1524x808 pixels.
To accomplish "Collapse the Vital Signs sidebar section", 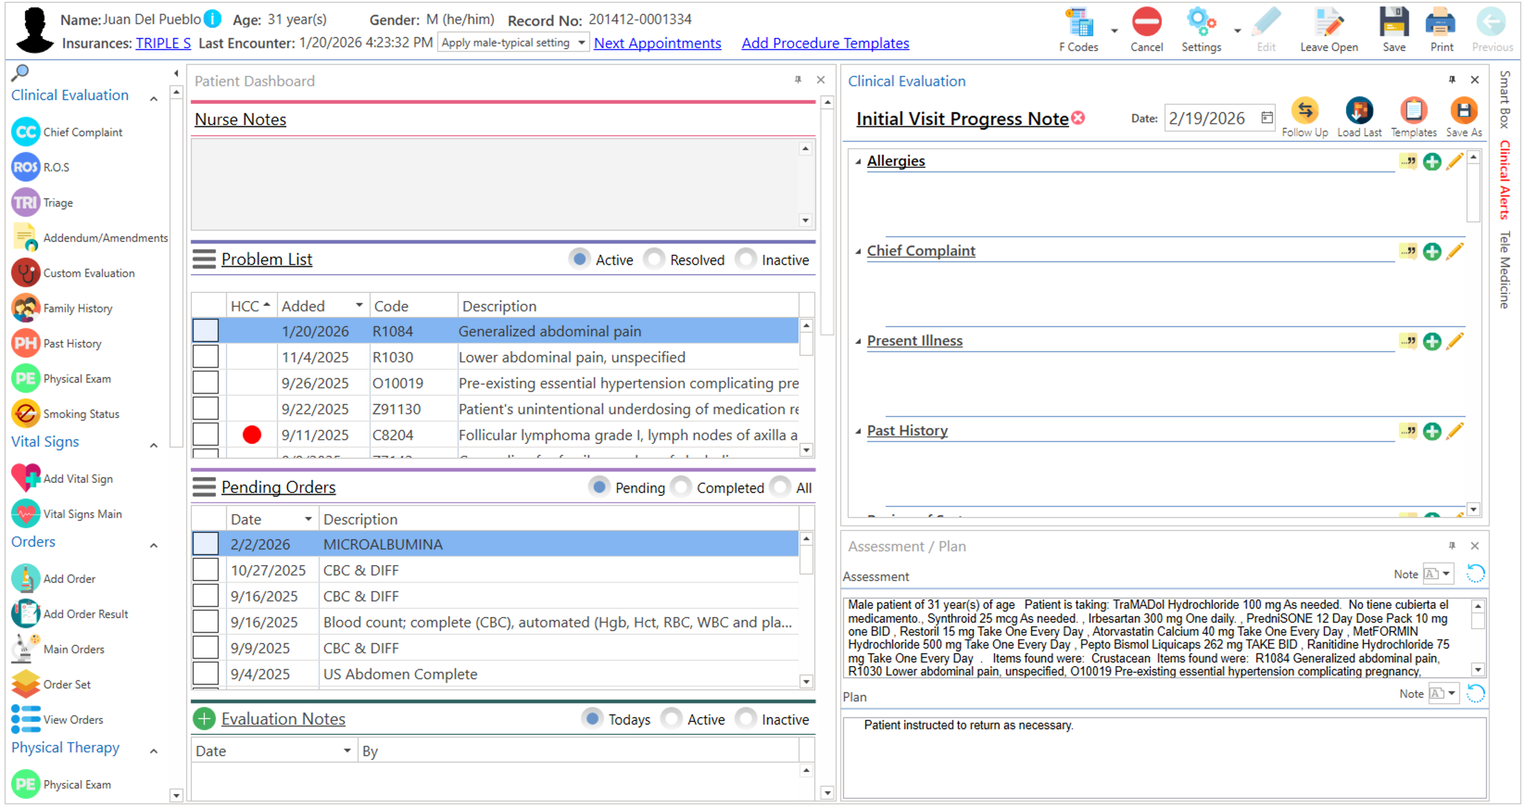I will coord(154,445).
